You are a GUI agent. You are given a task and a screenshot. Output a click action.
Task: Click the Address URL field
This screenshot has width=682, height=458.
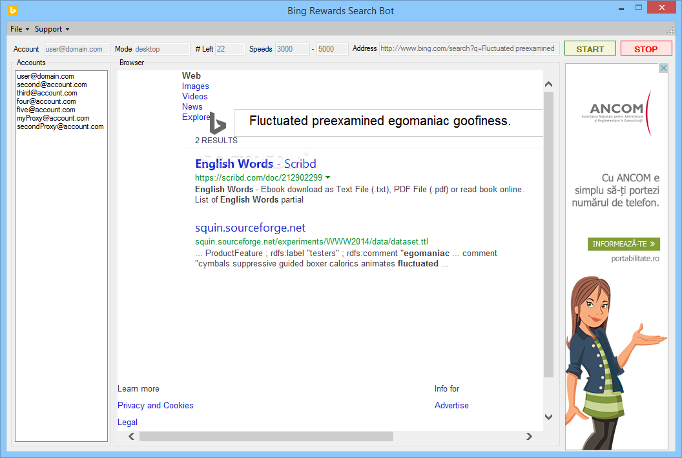(x=469, y=48)
